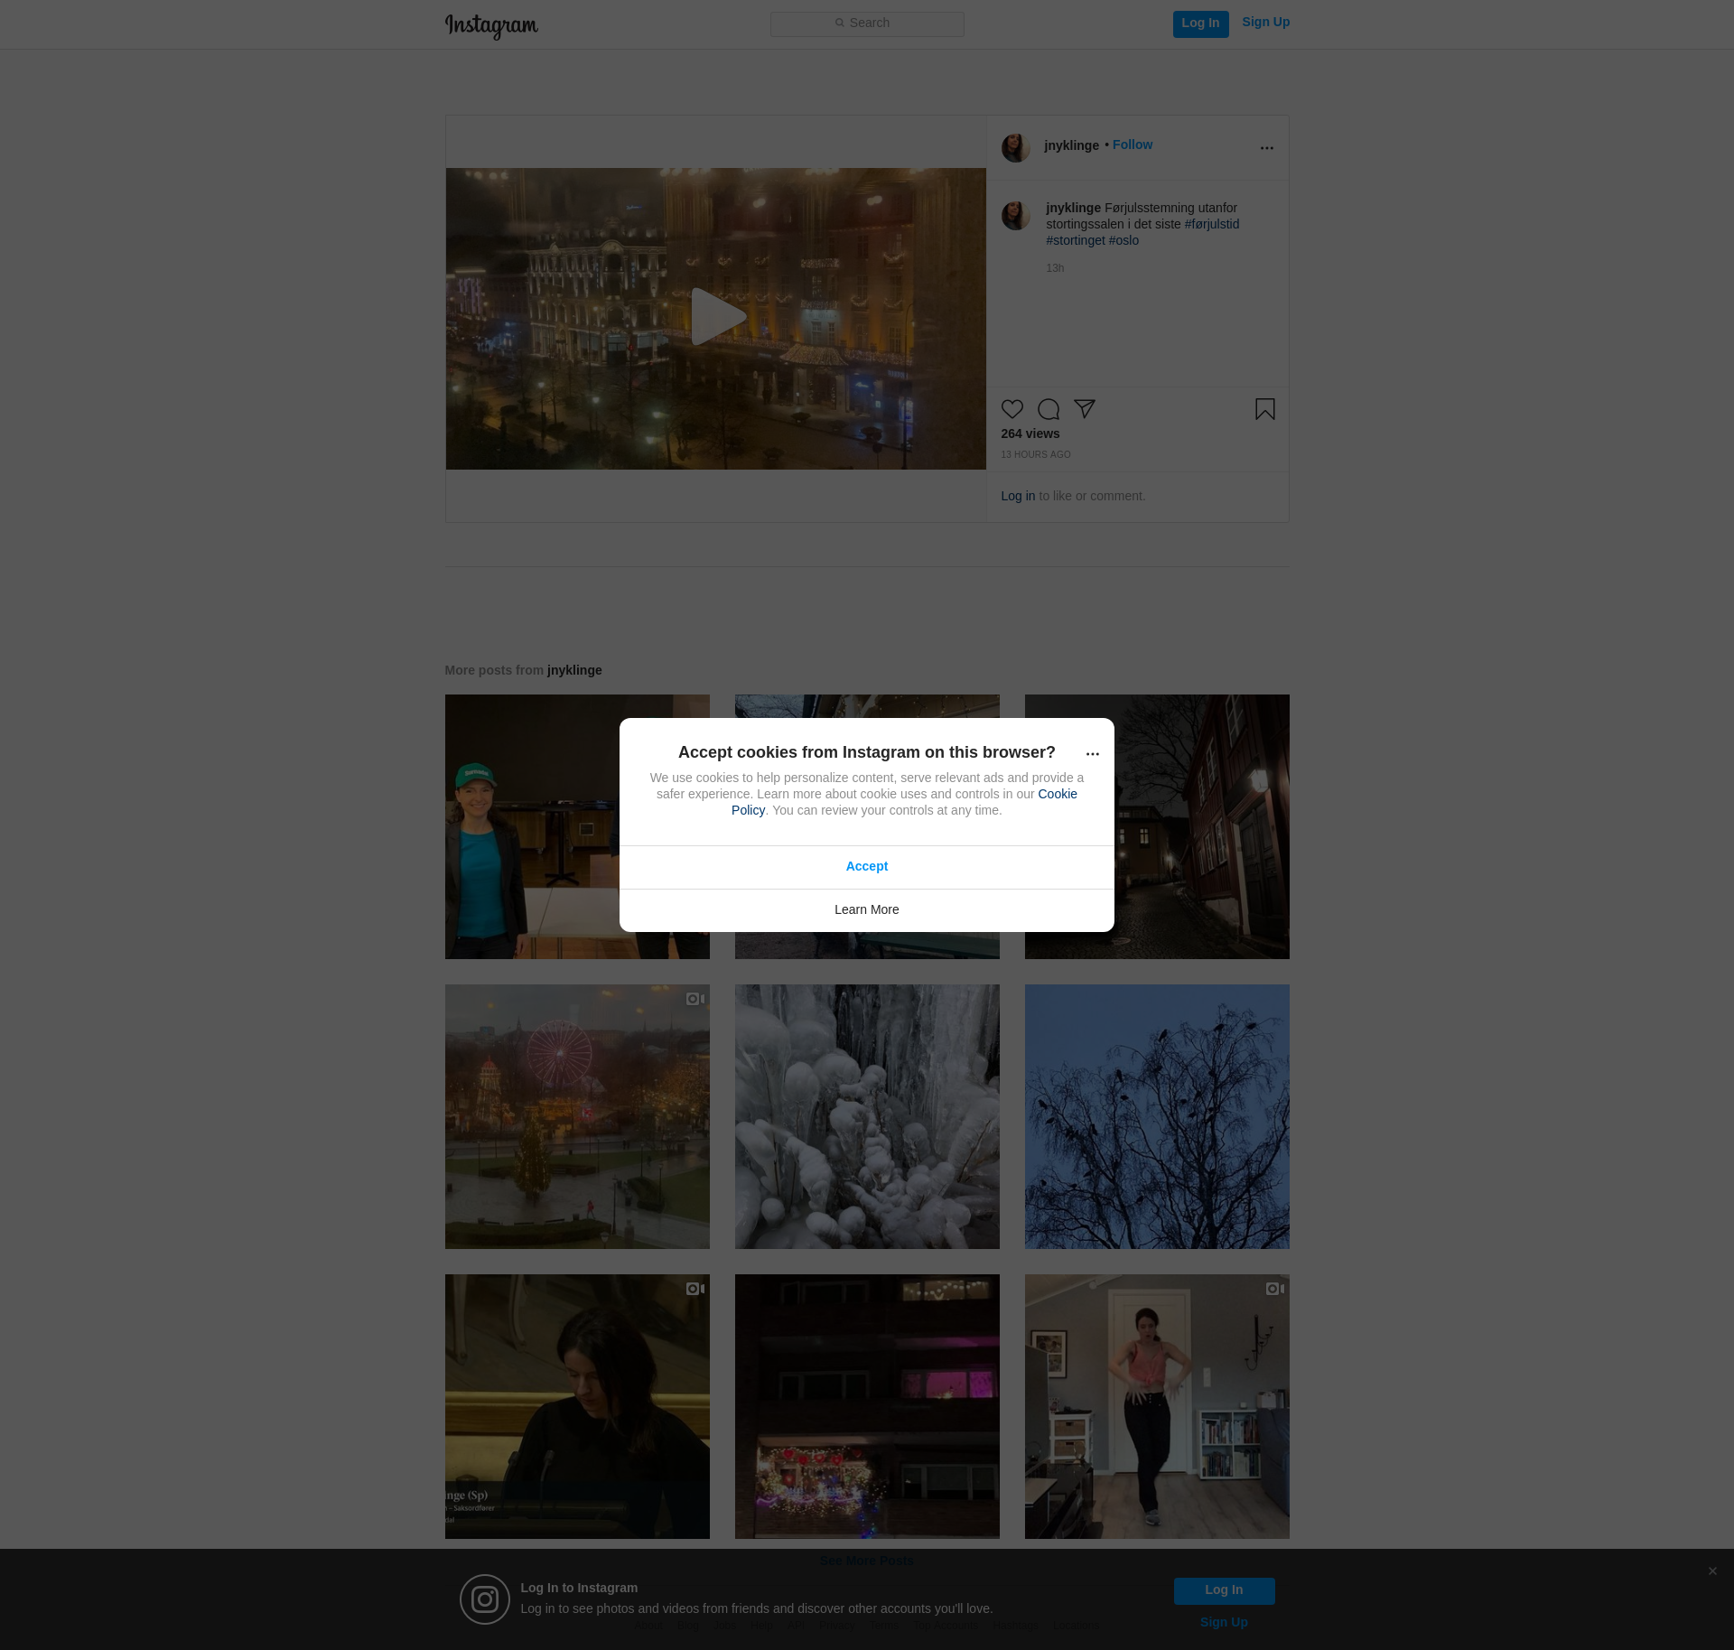Open the Sign Up link in header
This screenshot has width=1734, height=1650.
click(x=1265, y=23)
